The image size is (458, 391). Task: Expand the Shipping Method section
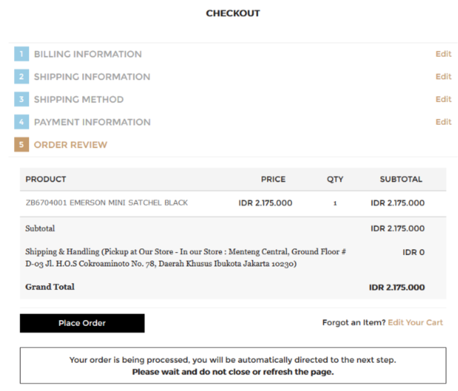79,100
